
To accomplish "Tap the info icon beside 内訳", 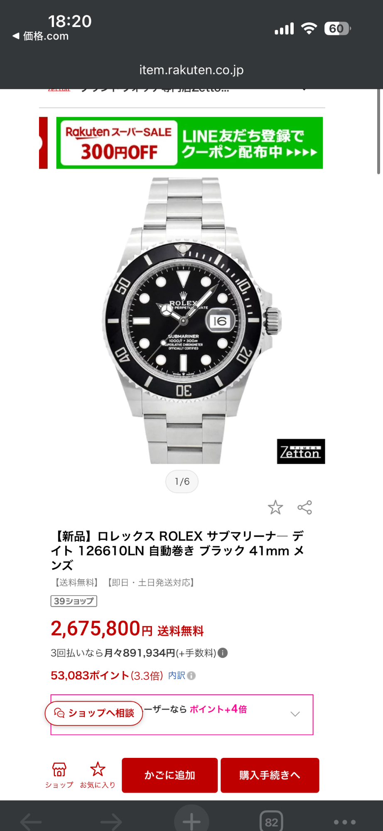I will coord(191,676).
